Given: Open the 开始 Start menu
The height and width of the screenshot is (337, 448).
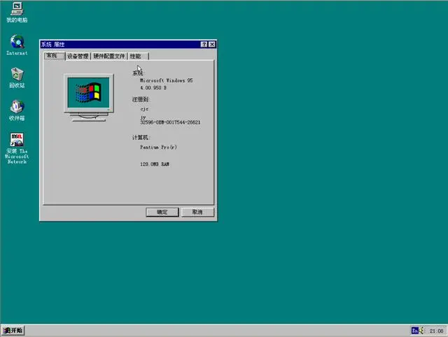Looking at the screenshot, I should click(x=13, y=331).
